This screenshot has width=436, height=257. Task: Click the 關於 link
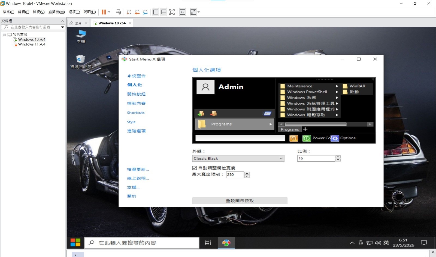[132, 196]
